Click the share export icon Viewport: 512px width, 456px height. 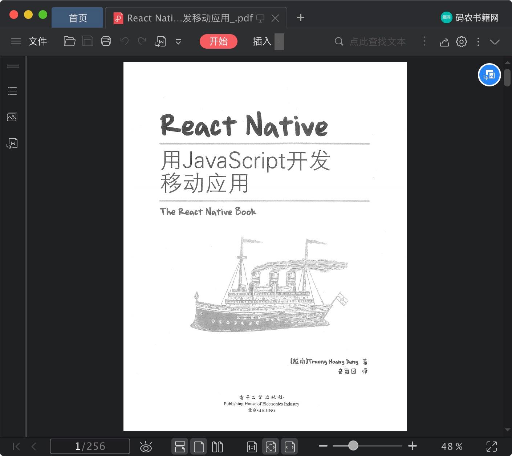(x=444, y=42)
